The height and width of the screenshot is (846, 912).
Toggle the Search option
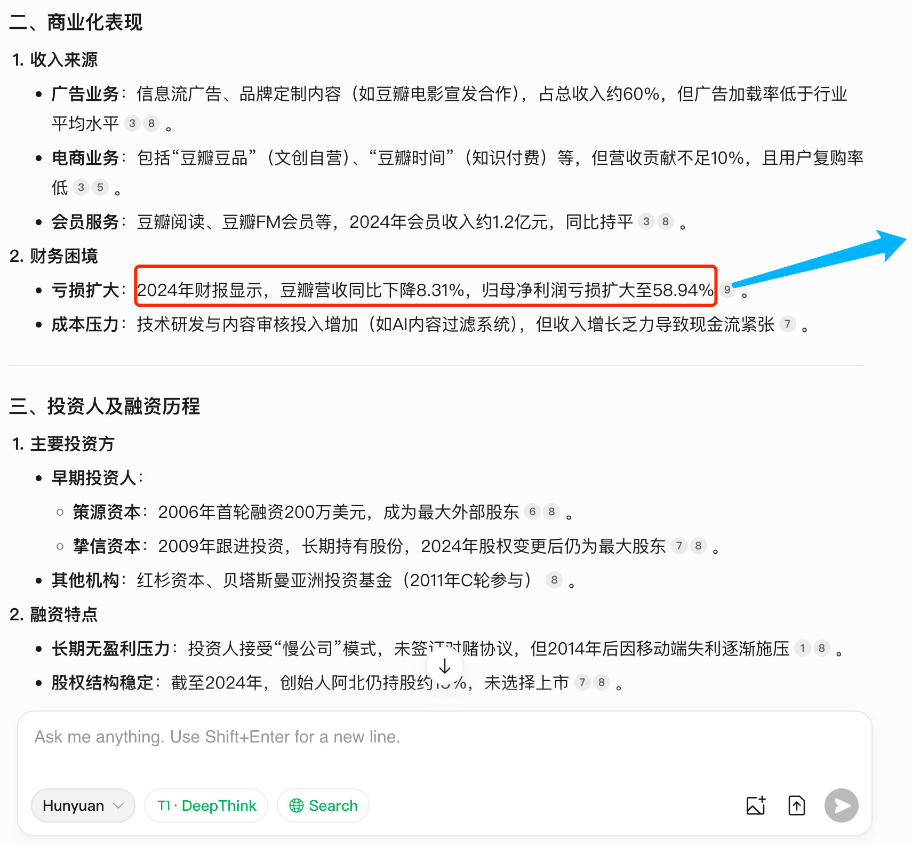tap(323, 805)
